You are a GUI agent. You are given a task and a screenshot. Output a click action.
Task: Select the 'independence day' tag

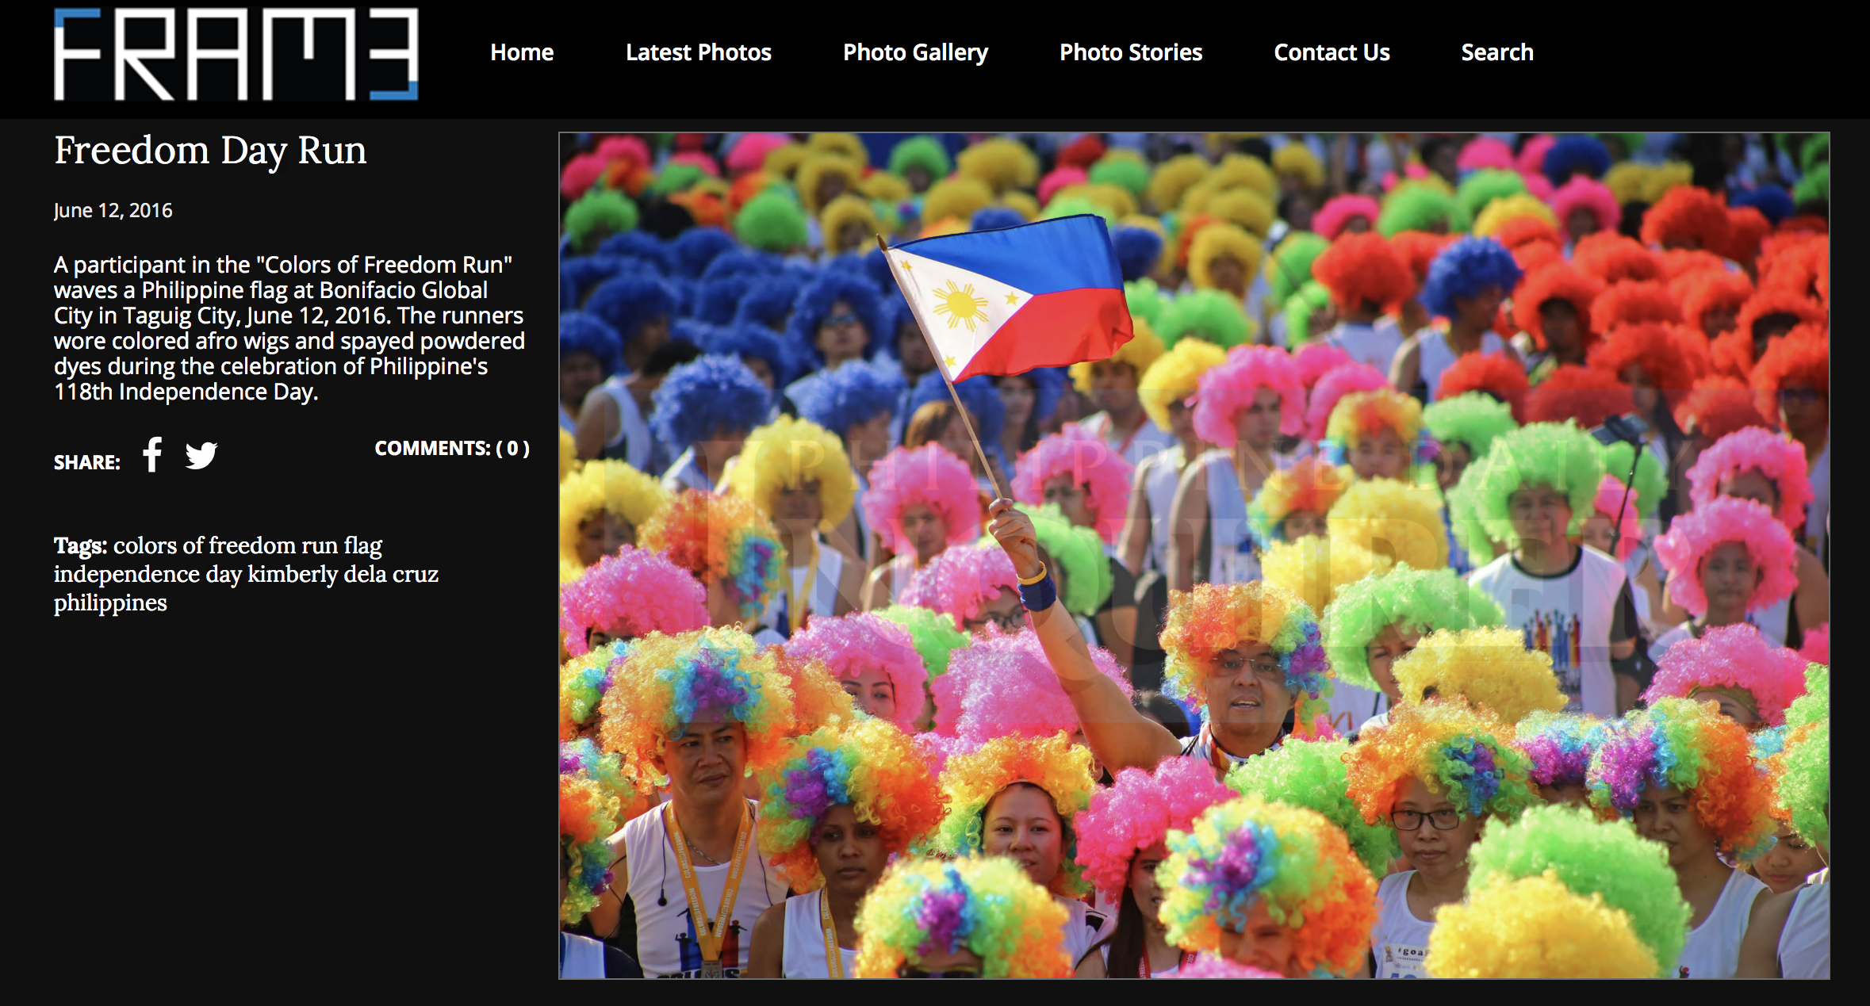pyautogui.click(x=148, y=575)
